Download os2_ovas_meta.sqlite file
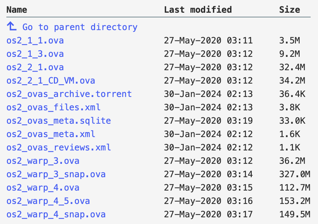The image size is (318, 224). (59, 121)
